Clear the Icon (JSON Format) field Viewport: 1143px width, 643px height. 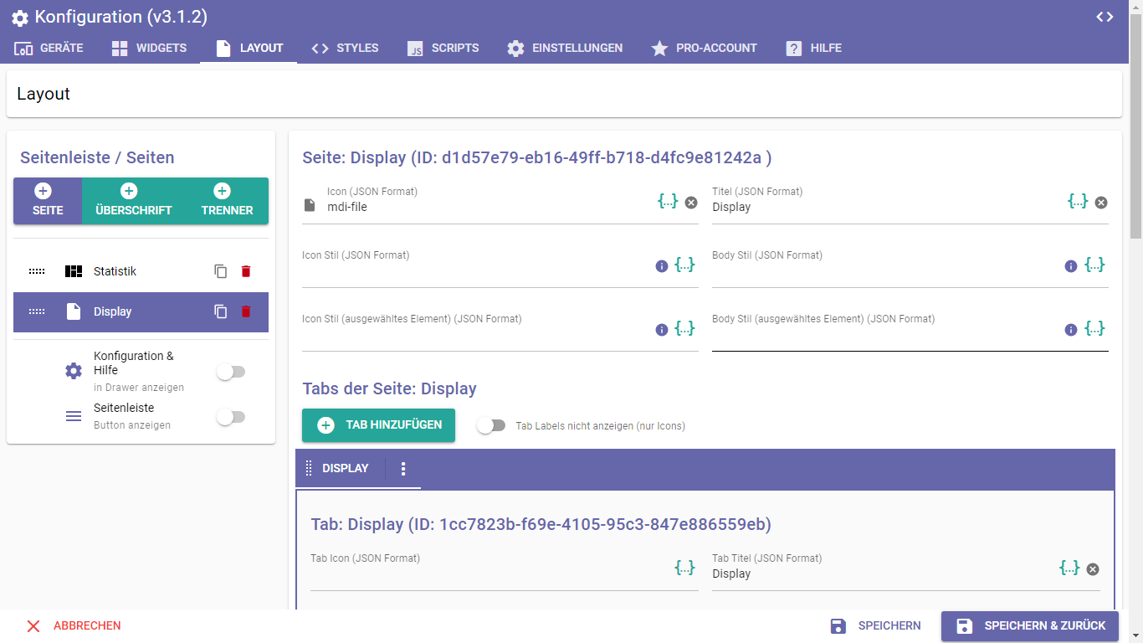(x=691, y=202)
